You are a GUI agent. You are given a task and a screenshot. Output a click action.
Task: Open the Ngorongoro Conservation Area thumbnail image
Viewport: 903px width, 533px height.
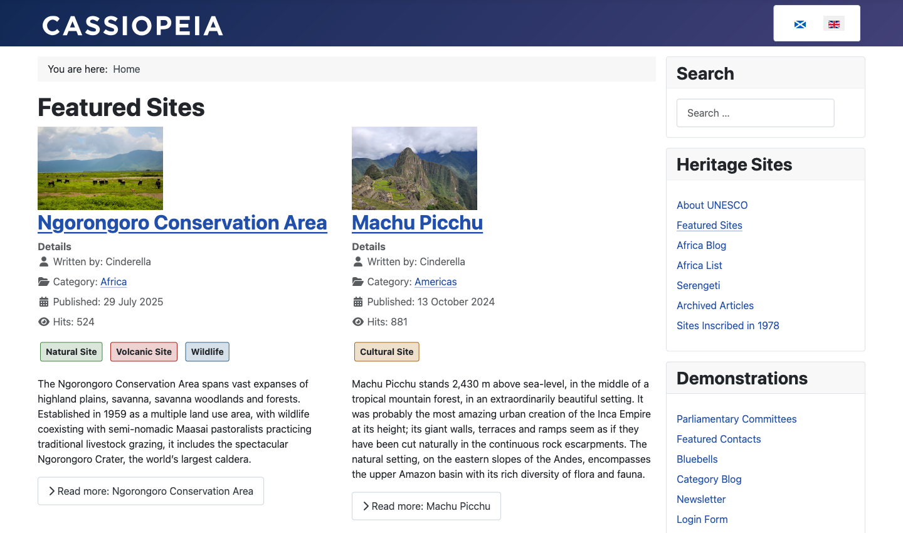pos(100,168)
